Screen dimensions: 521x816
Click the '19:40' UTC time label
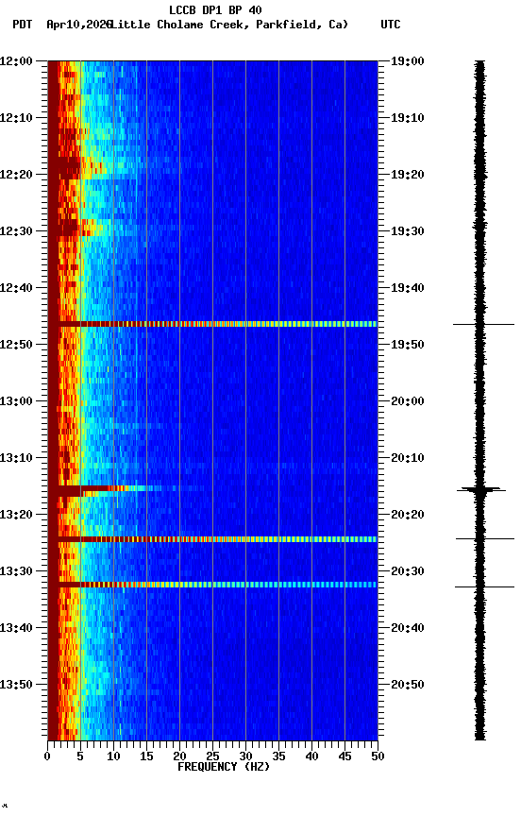tap(408, 288)
